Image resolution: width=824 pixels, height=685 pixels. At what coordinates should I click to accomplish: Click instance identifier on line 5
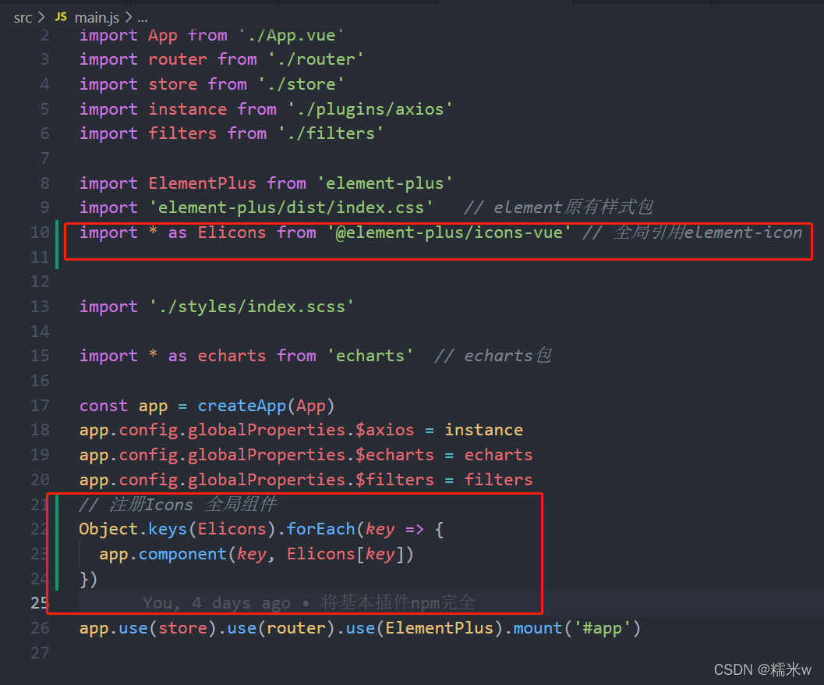pos(188,109)
